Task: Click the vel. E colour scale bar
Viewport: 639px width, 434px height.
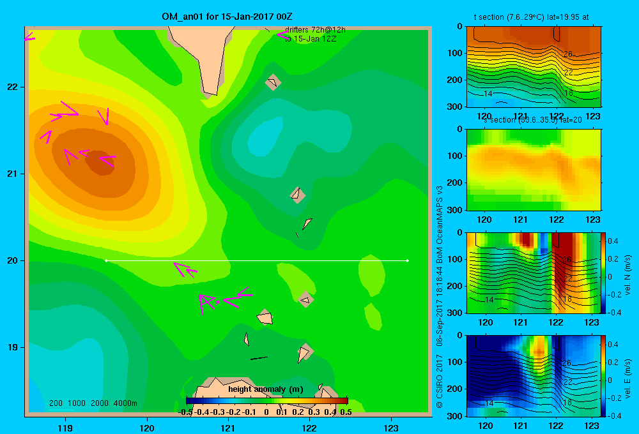Action: click(x=604, y=376)
